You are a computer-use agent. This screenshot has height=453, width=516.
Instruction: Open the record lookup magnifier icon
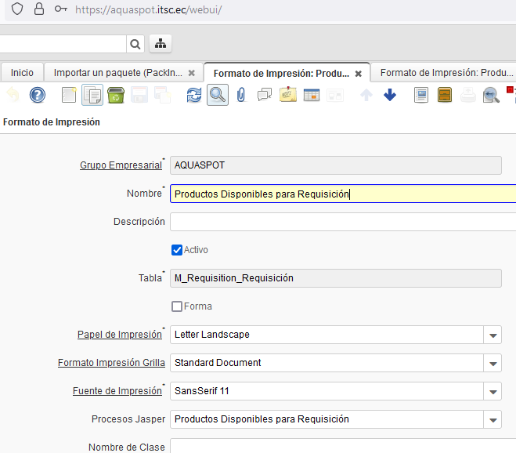coord(217,96)
